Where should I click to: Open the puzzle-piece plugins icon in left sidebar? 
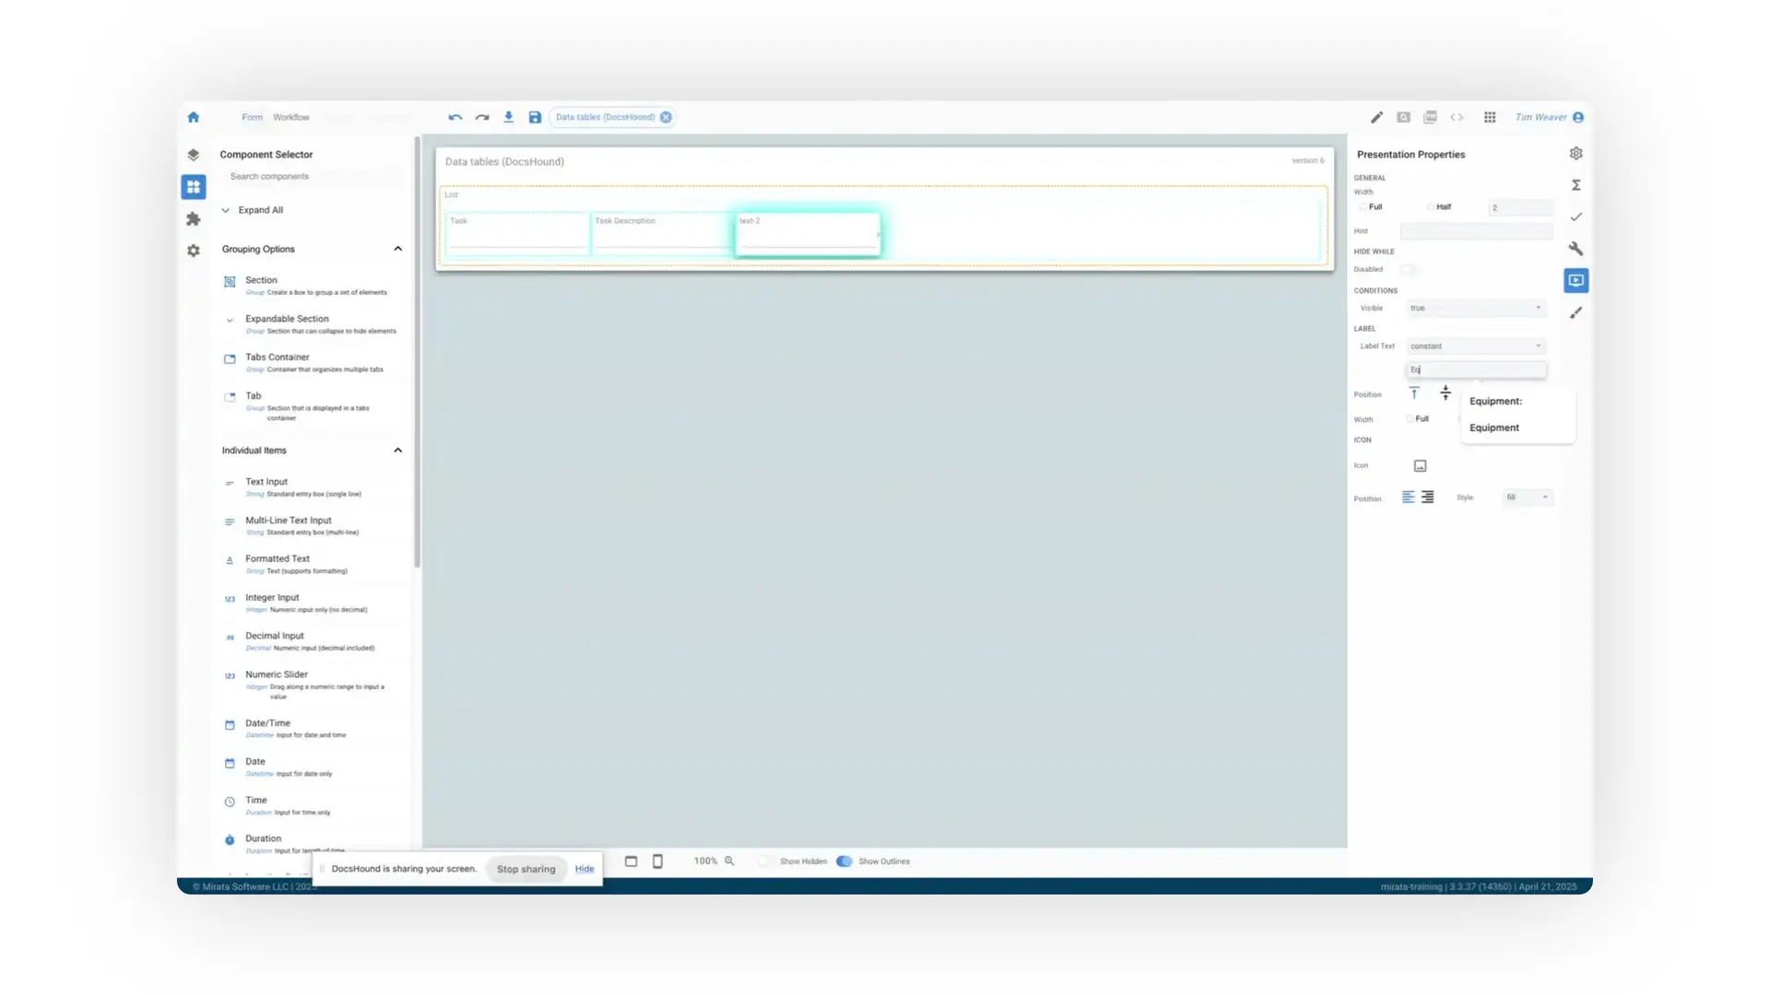pos(194,218)
